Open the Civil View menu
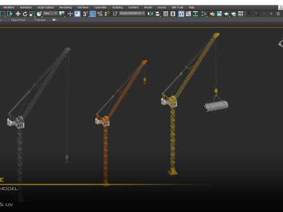283x212 pixels. pos(83,7)
